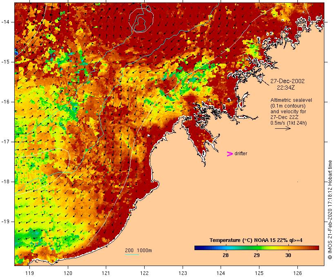Screen dimensions: 335x277
Task: Click the '200' isobath legend label
Action: pyautogui.click(x=129, y=251)
